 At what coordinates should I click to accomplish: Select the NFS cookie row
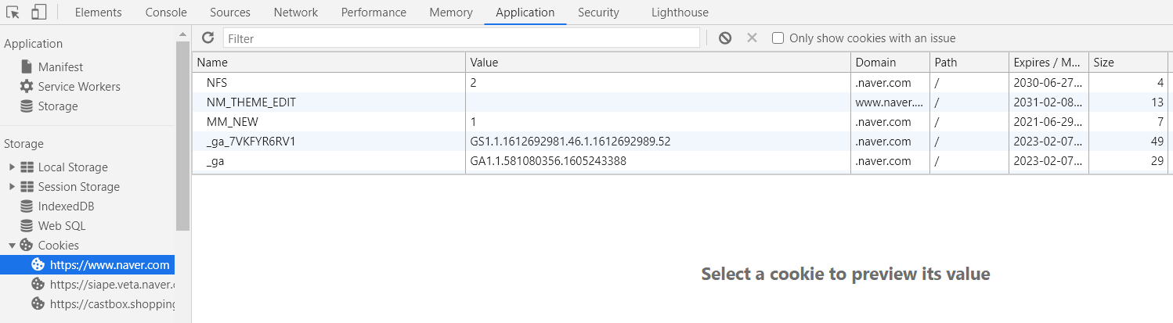tap(680, 81)
